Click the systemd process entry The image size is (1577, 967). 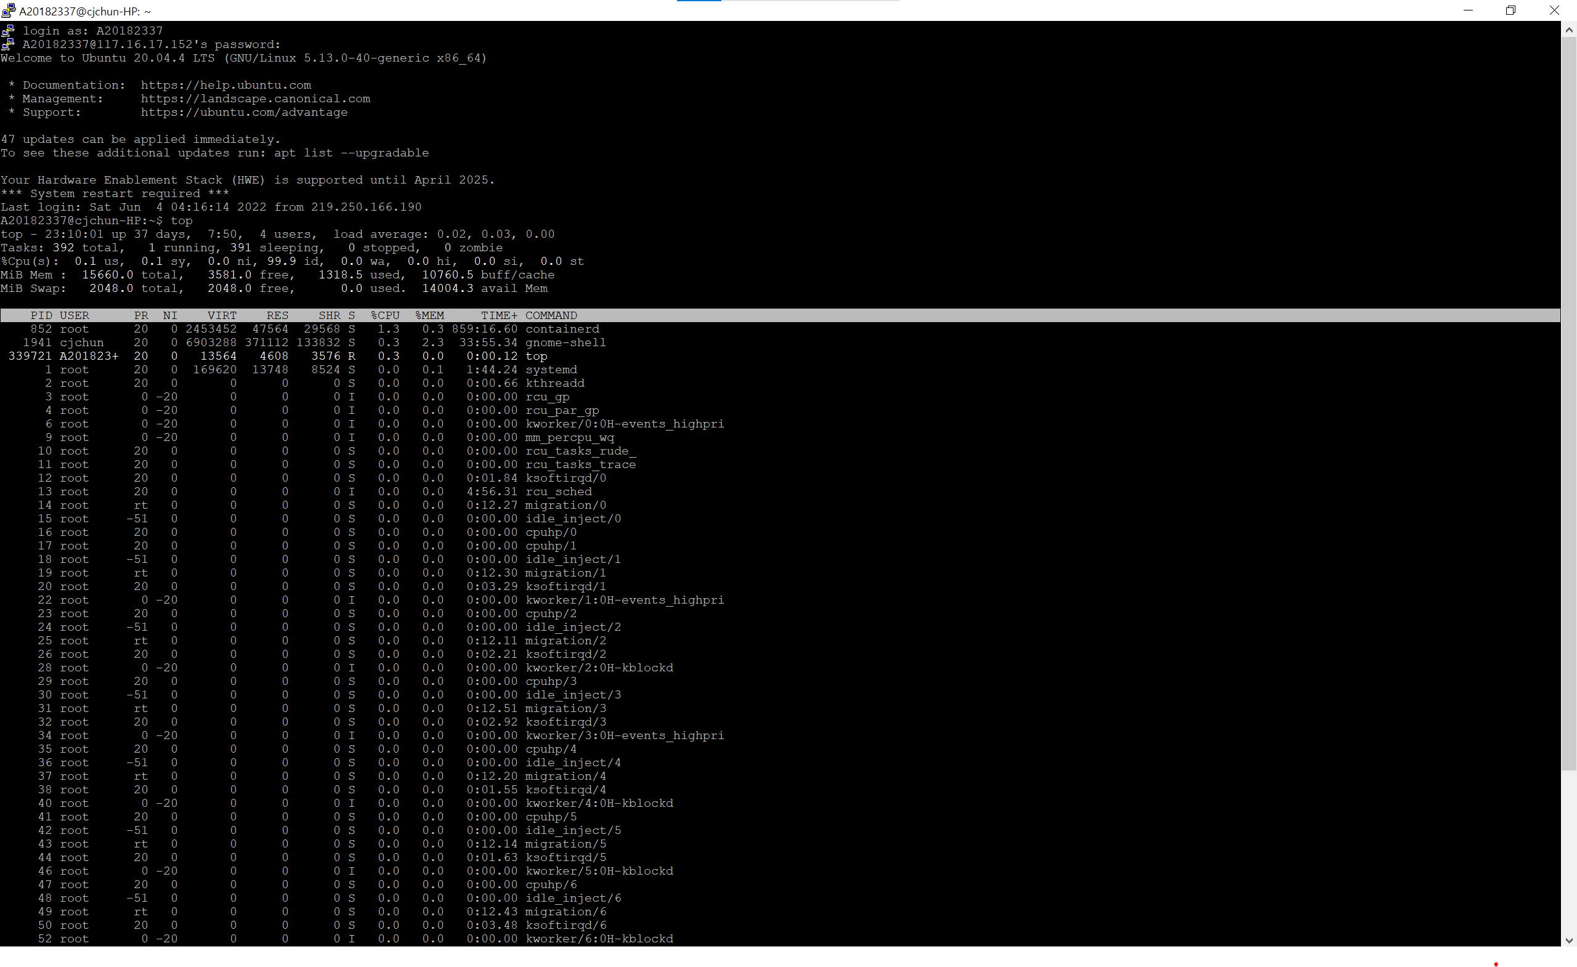(x=551, y=370)
